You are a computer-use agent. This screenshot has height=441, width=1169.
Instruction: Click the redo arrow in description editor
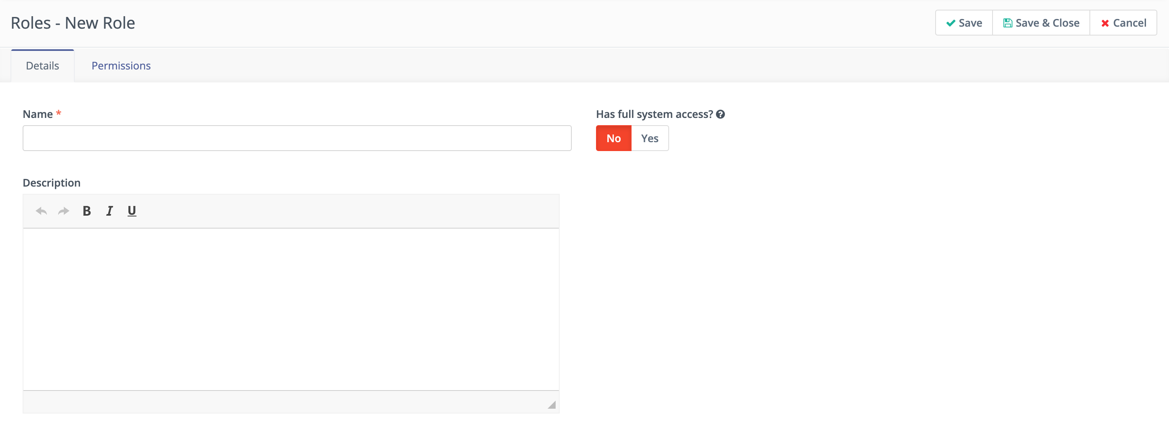pyautogui.click(x=63, y=211)
